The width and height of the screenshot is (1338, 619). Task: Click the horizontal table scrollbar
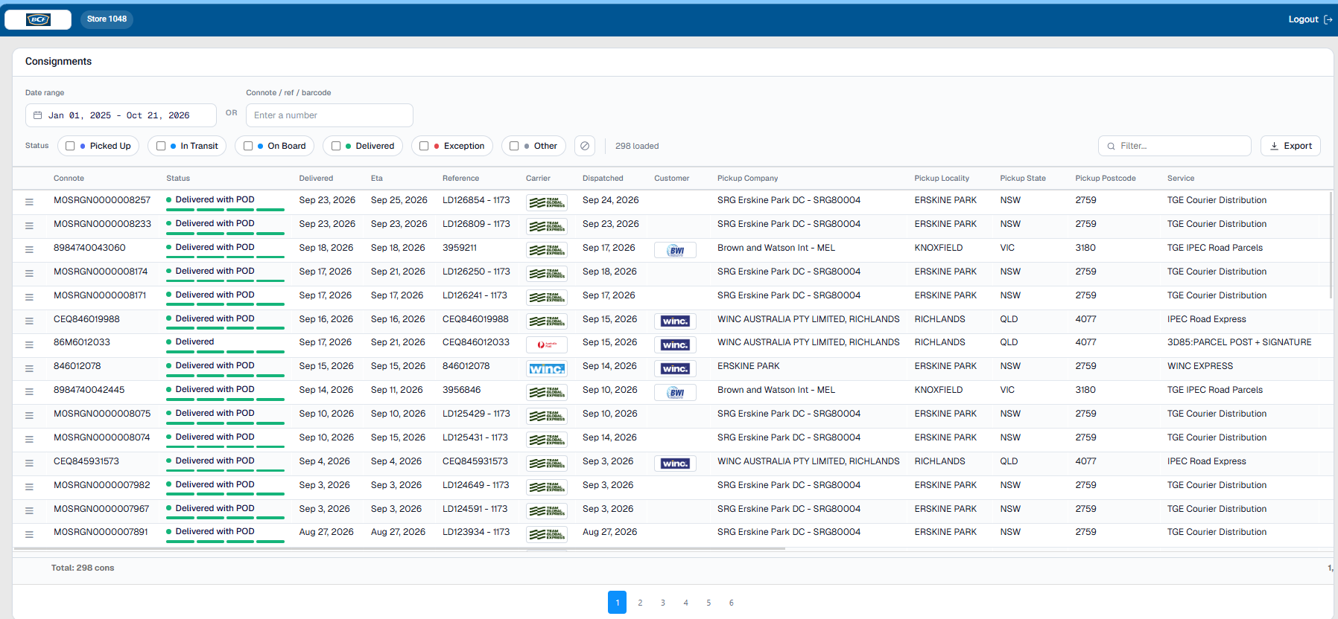pos(400,549)
